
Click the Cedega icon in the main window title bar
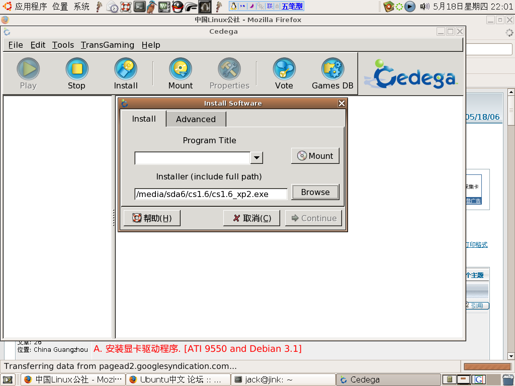7,32
